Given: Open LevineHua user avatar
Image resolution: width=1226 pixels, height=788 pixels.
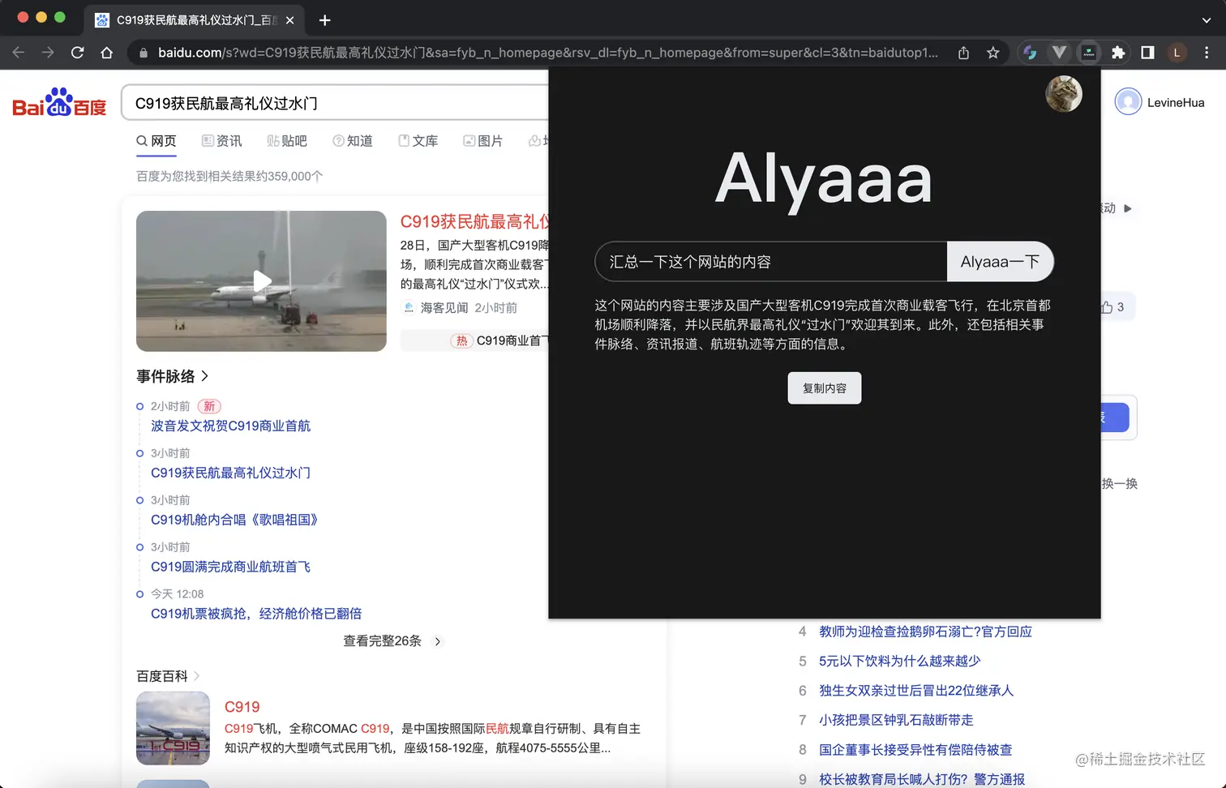Looking at the screenshot, I should [1128, 102].
